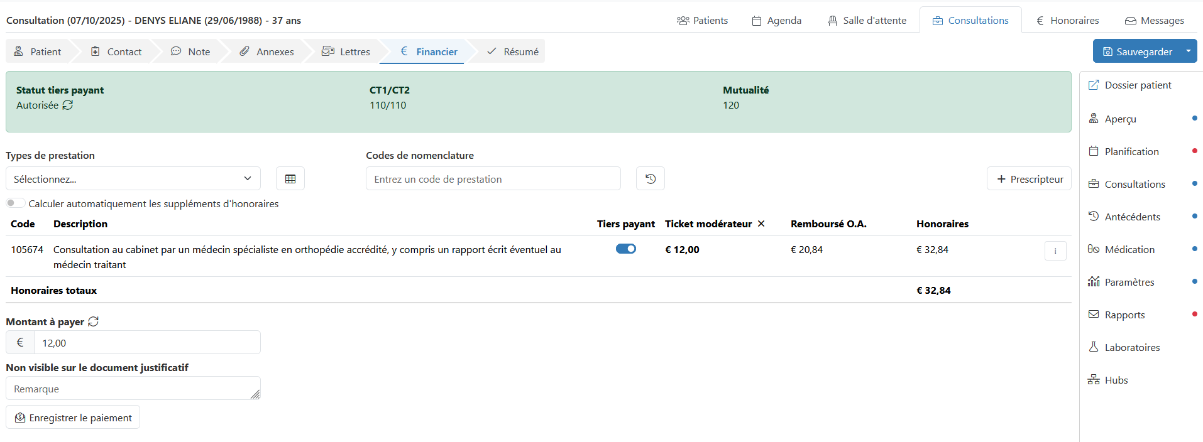This screenshot has height=442, width=1203.
Task: Toggle tiers payant for code 105674
Action: (x=626, y=249)
